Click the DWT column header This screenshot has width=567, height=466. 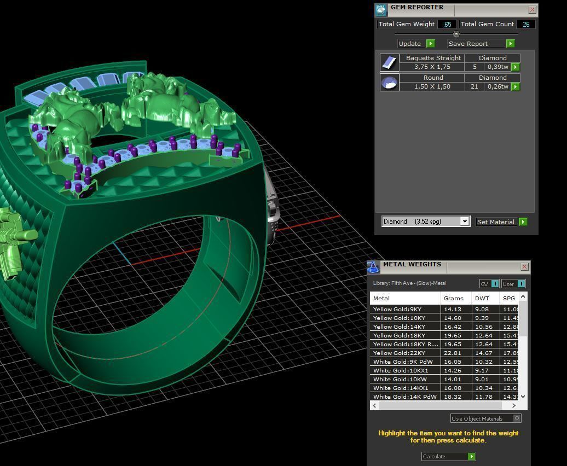pos(485,298)
